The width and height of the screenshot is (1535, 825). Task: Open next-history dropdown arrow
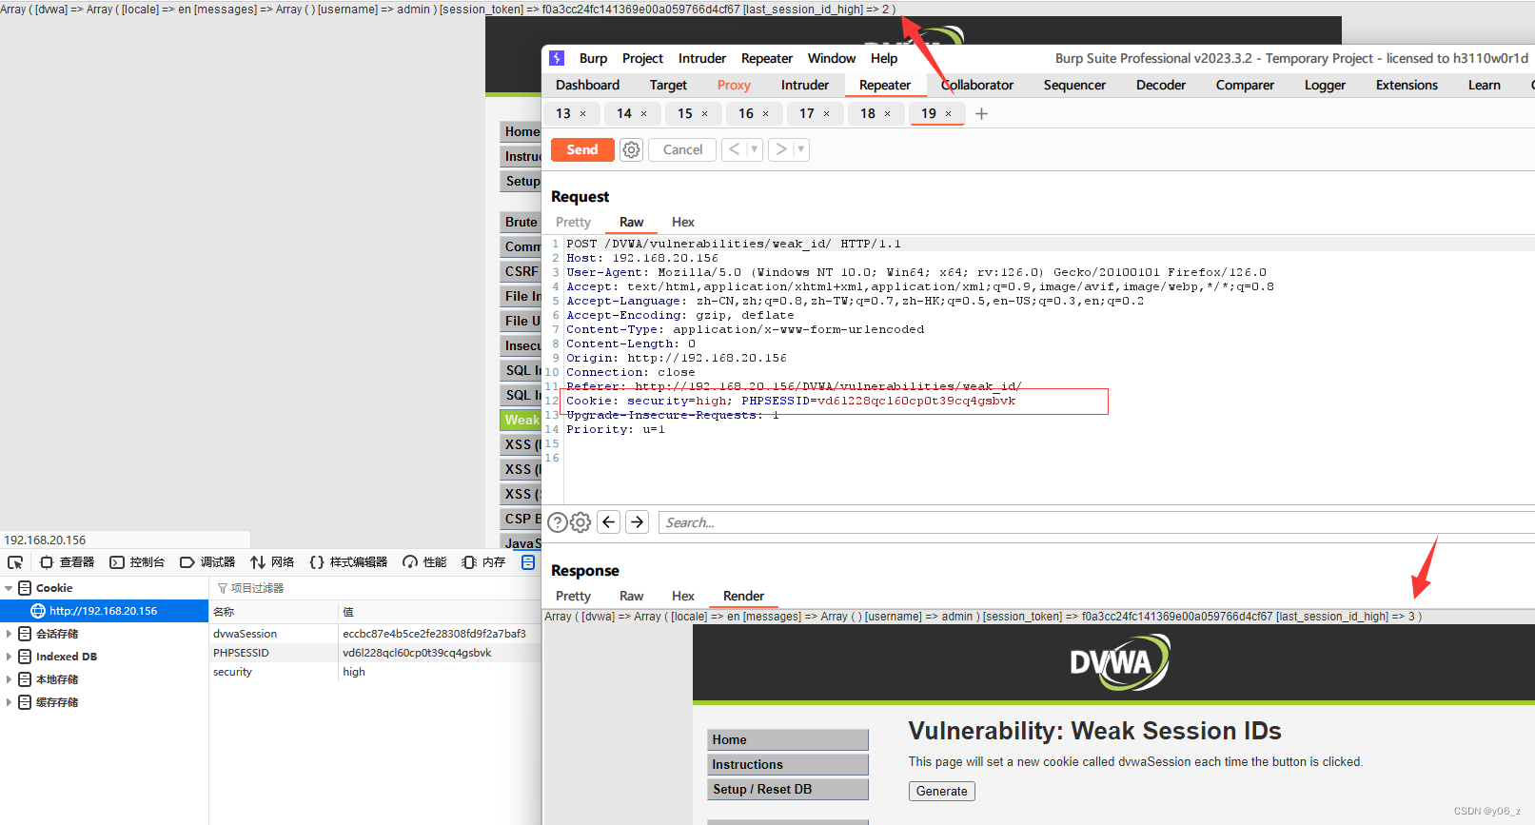801,149
